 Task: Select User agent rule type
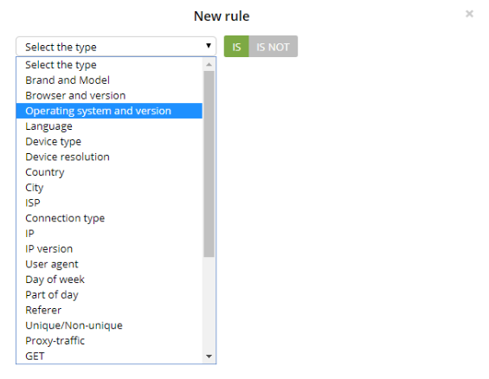(x=109, y=264)
